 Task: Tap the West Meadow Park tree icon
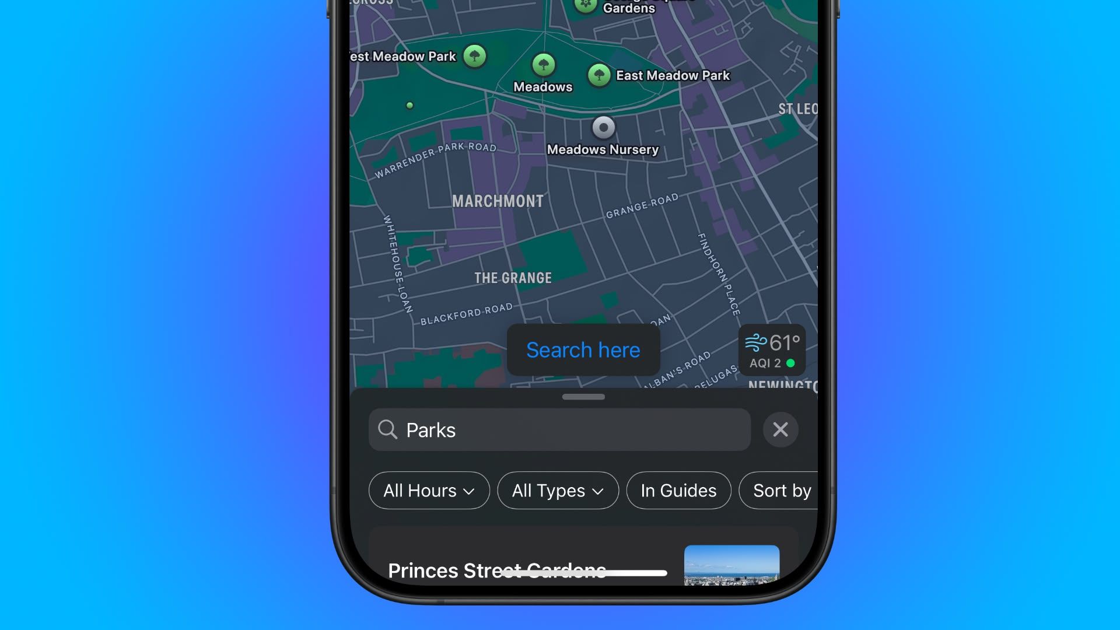[x=475, y=55]
